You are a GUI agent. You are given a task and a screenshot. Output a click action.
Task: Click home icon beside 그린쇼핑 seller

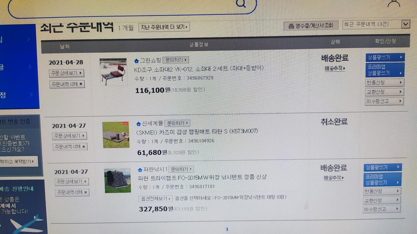(x=137, y=60)
